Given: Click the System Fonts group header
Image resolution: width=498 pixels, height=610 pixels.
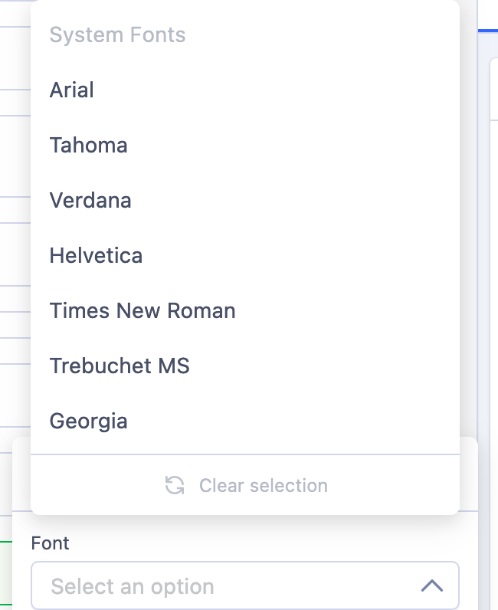Looking at the screenshot, I should 118,35.
